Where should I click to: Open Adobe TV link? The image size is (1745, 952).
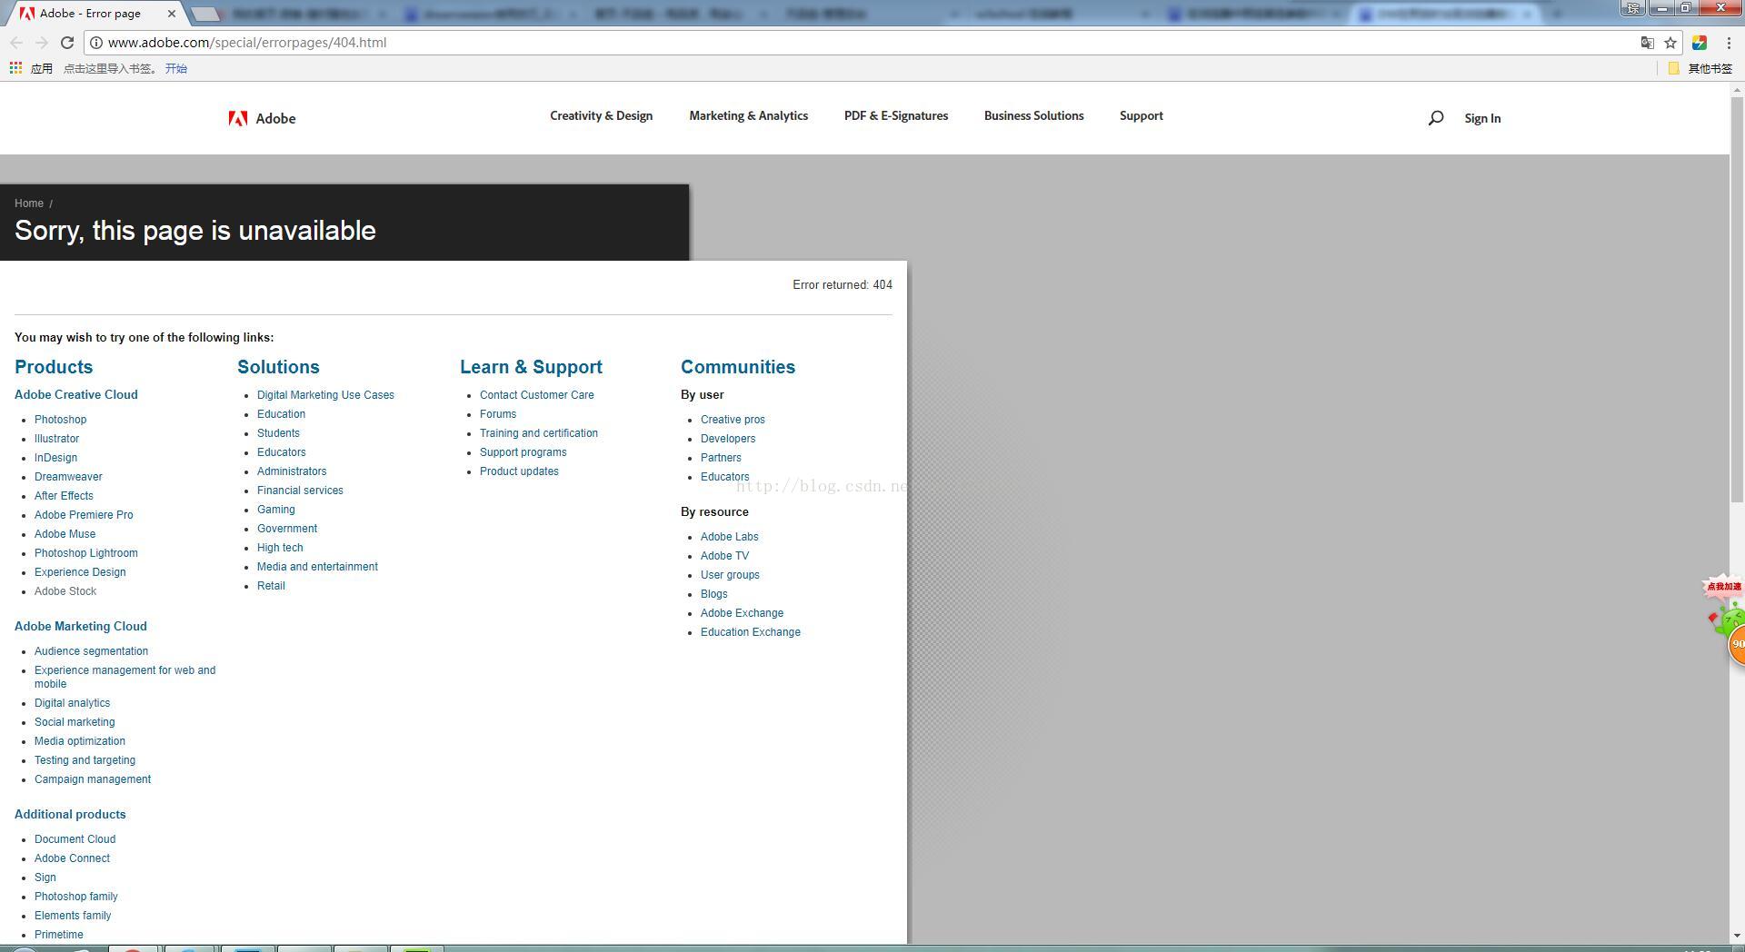[724, 556]
